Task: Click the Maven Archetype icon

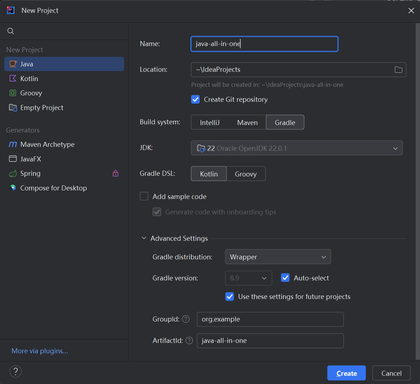Action: coord(13,144)
